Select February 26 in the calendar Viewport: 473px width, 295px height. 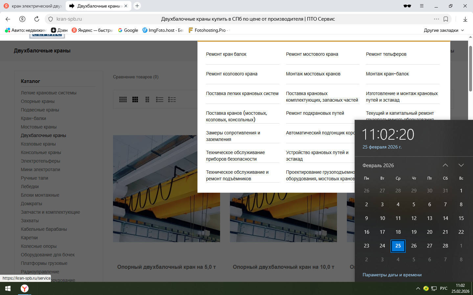pyautogui.click(x=414, y=246)
